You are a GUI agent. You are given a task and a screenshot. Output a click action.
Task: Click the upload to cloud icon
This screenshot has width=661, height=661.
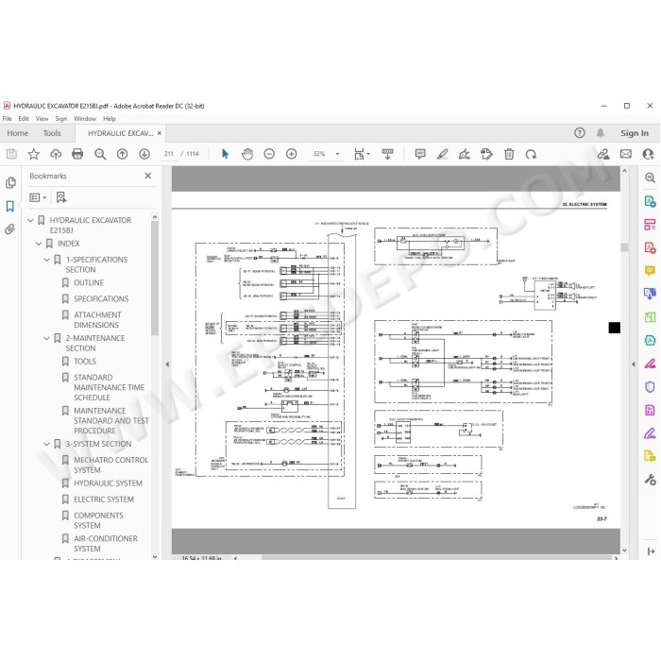(x=56, y=154)
